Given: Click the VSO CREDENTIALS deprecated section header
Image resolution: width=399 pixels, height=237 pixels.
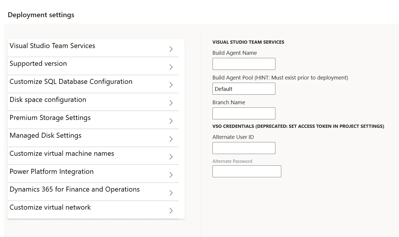Looking at the screenshot, I should pos(298,126).
